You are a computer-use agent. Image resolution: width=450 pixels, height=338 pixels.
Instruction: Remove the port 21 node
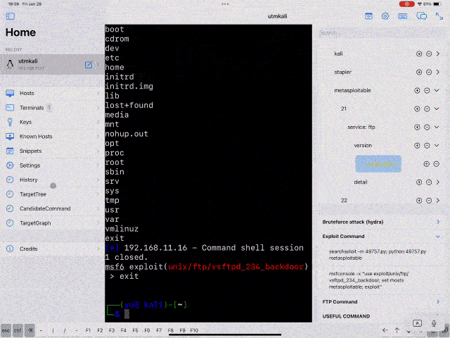(x=427, y=109)
